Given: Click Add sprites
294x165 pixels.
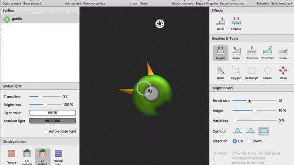Looking at the screenshot, I should 73,3.
